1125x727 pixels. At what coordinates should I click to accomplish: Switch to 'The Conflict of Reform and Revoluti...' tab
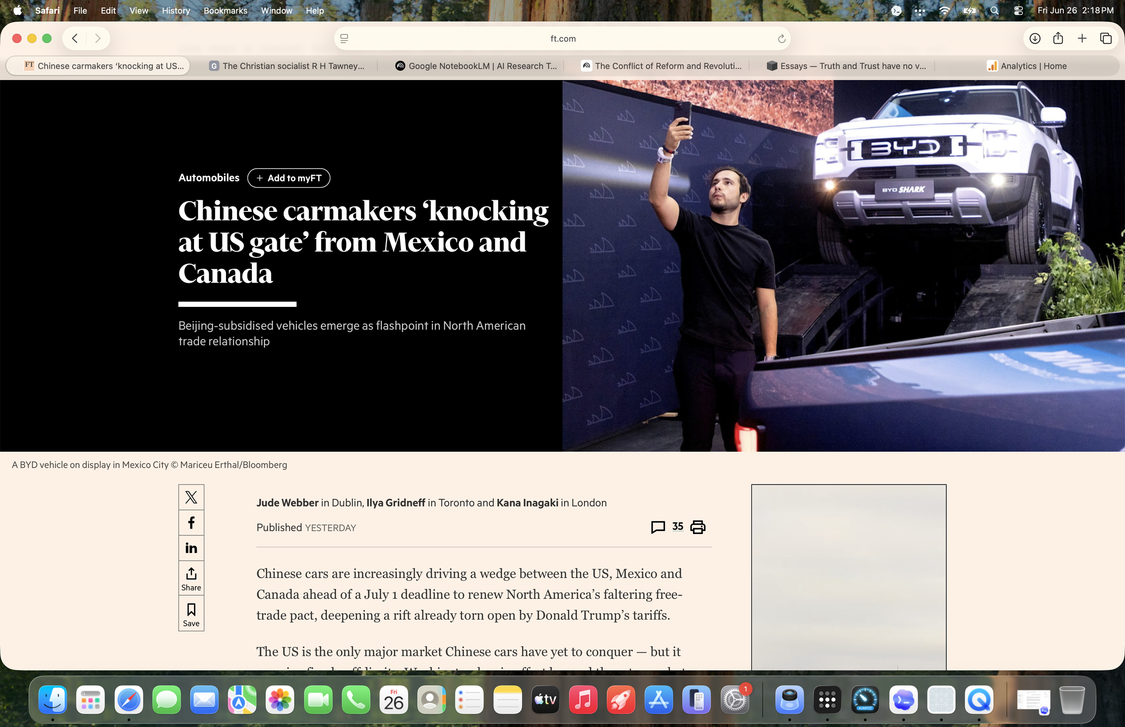click(661, 66)
